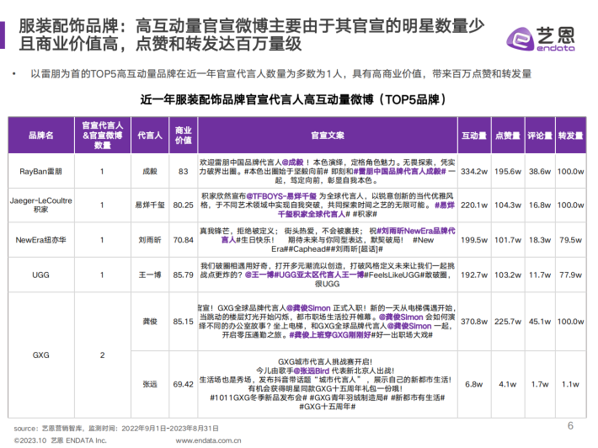Select the 官宣文案 column header
598x448 pixels.
[328, 136]
